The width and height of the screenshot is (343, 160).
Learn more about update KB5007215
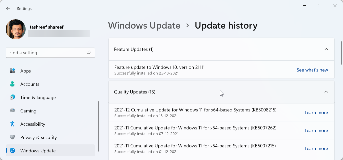click(x=316, y=148)
